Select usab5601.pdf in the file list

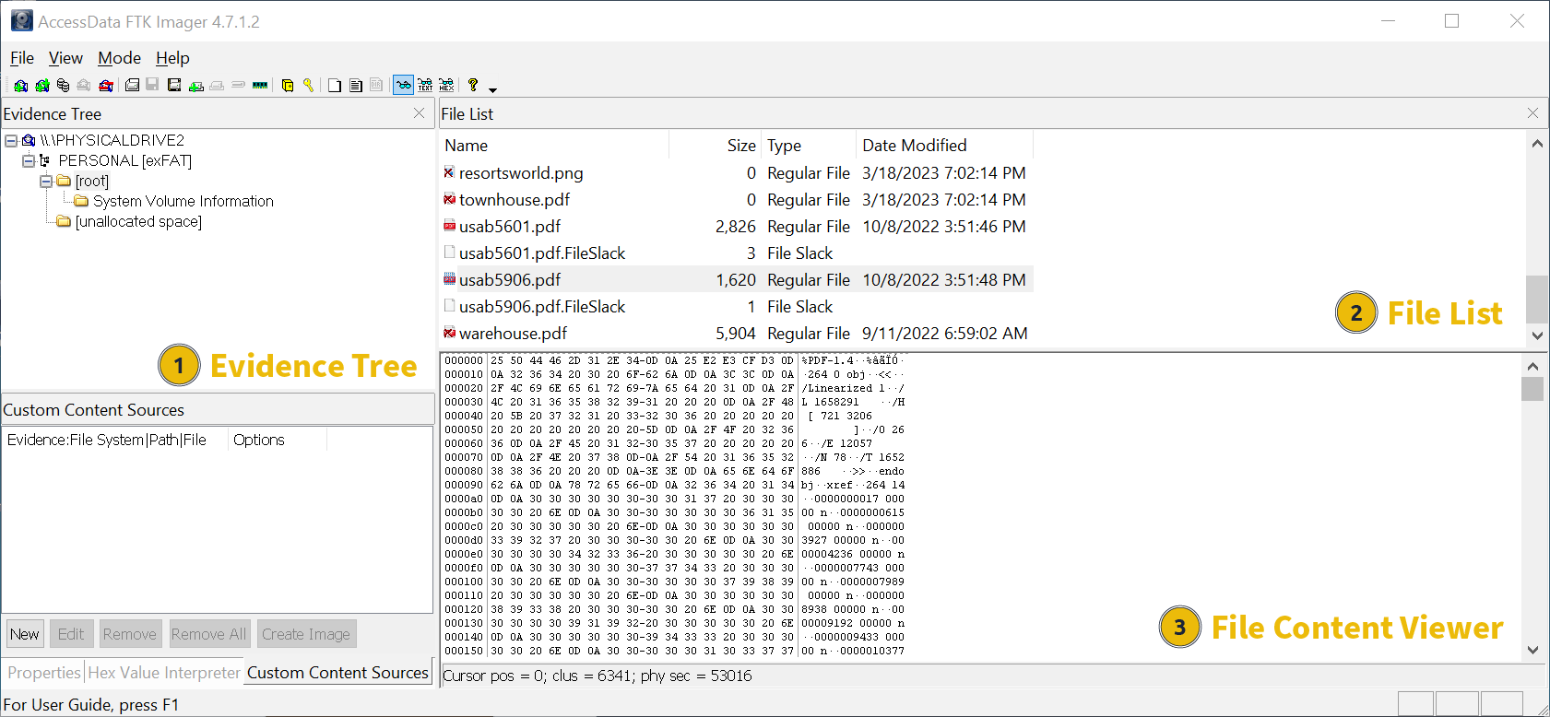pyautogui.click(x=509, y=227)
